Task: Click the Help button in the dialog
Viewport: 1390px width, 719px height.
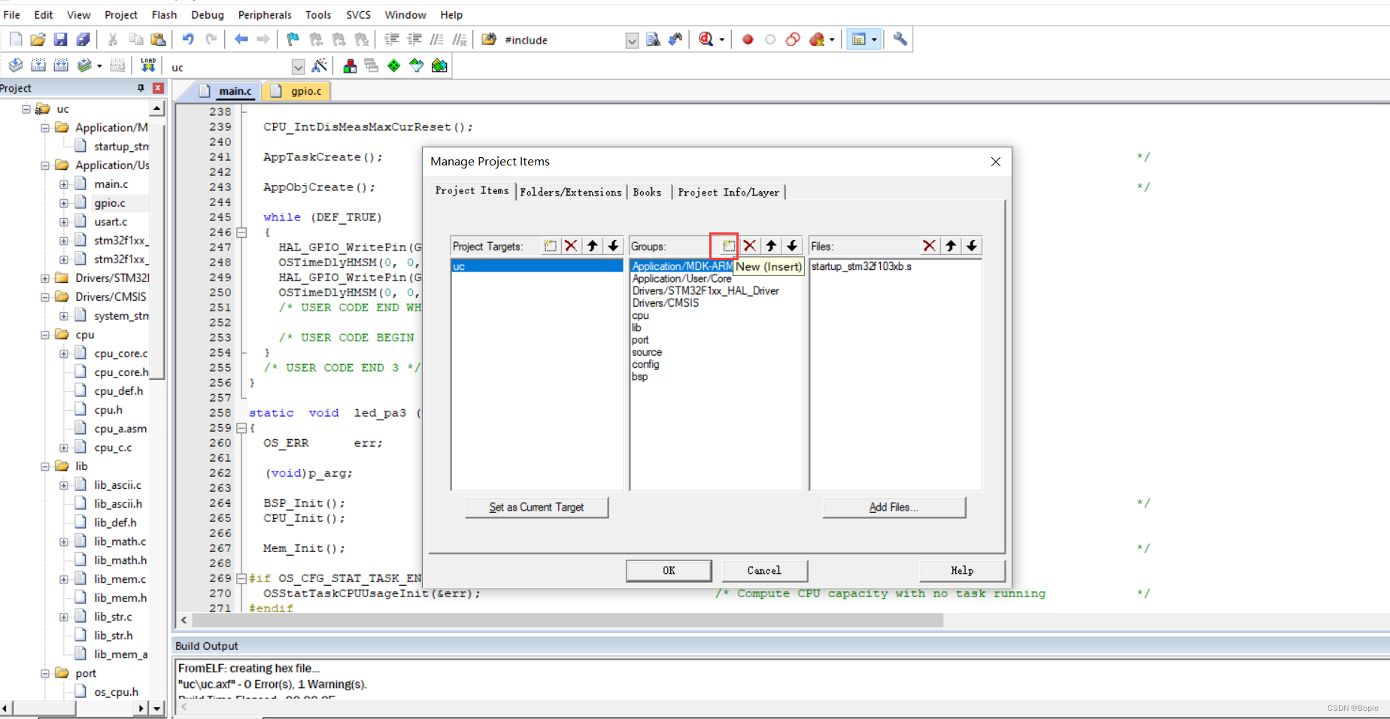Action: coord(962,570)
